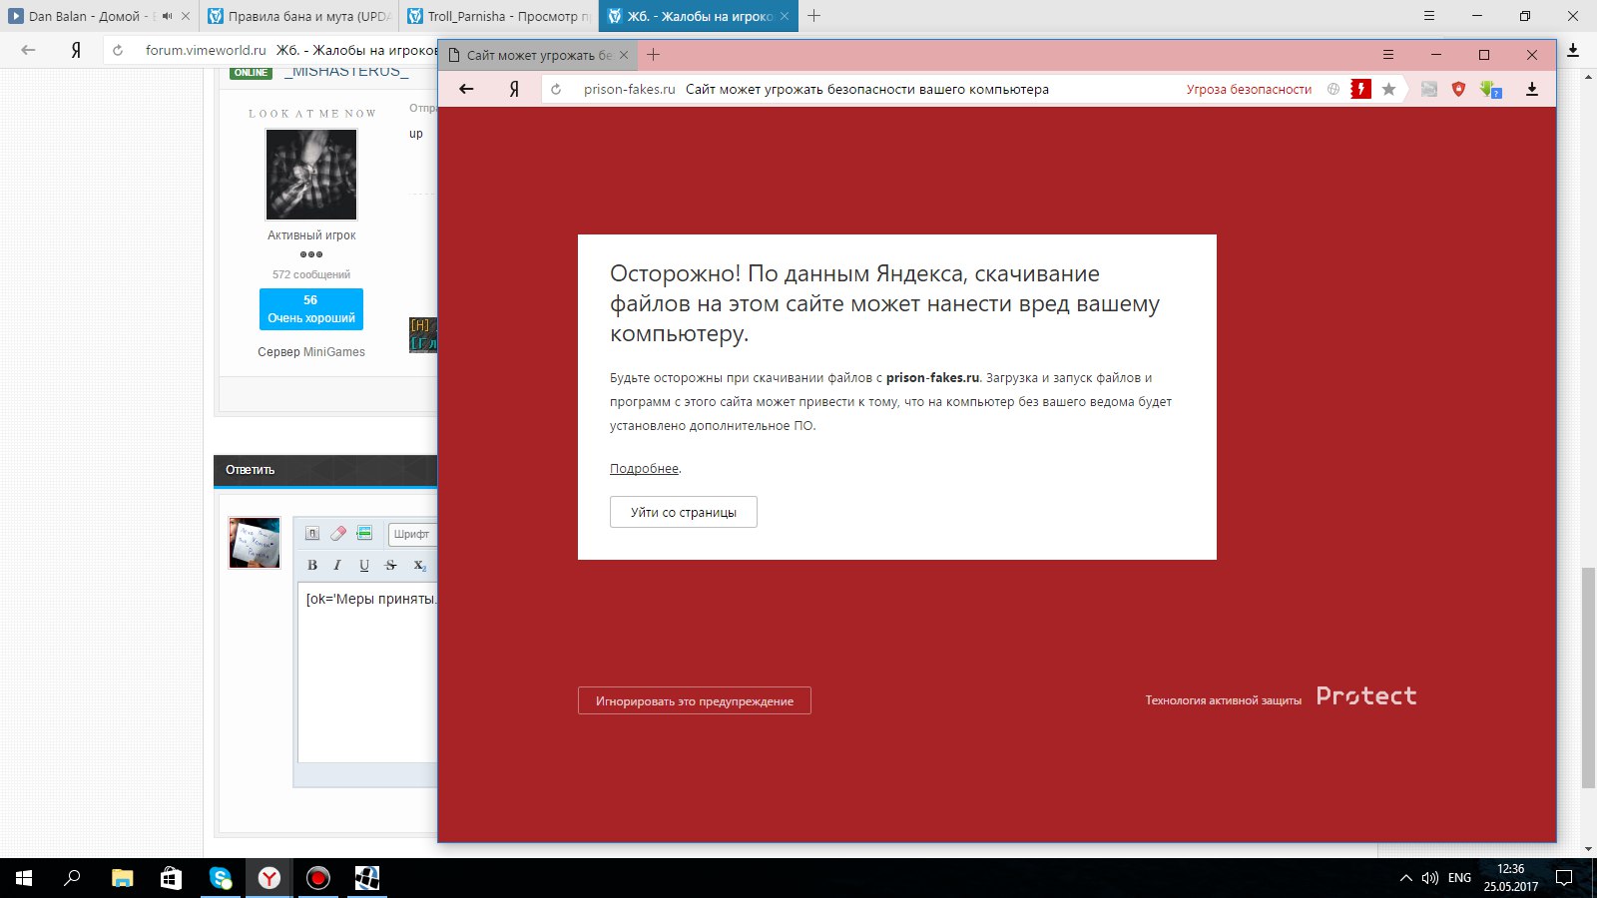Click the eraser remove-formatting icon in editor

pos(338,534)
